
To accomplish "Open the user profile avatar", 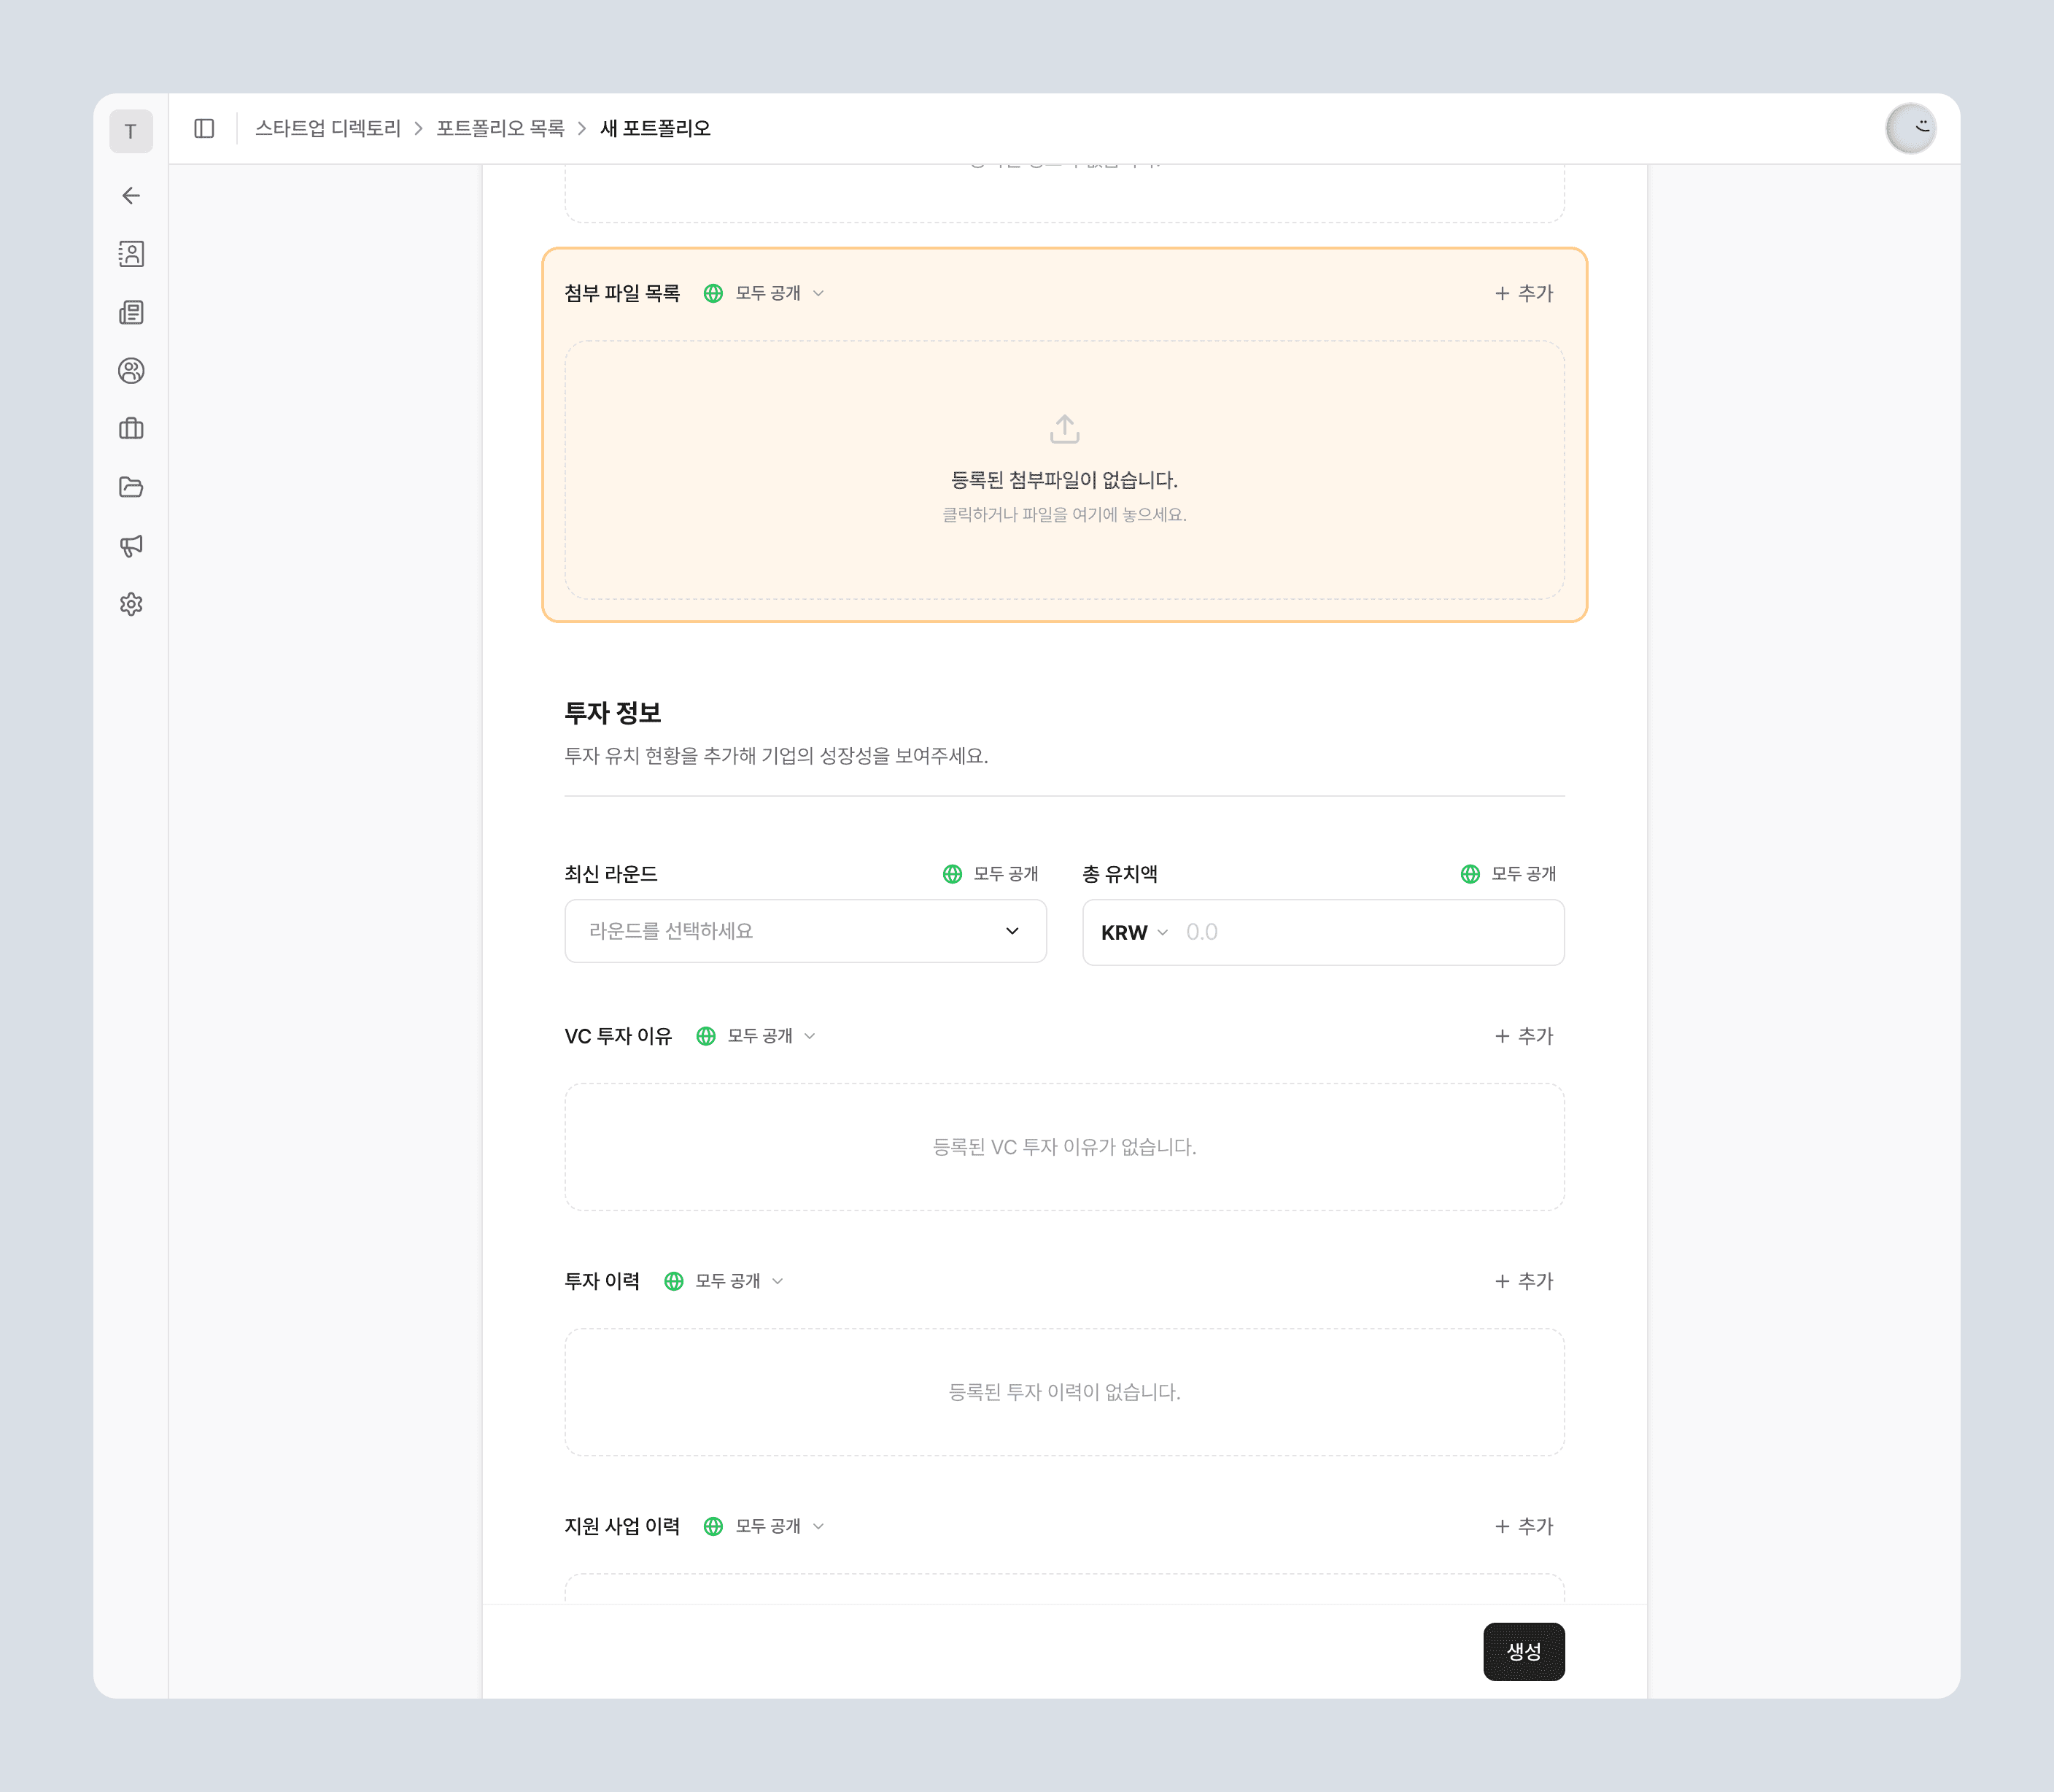I will [x=1911, y=129].
